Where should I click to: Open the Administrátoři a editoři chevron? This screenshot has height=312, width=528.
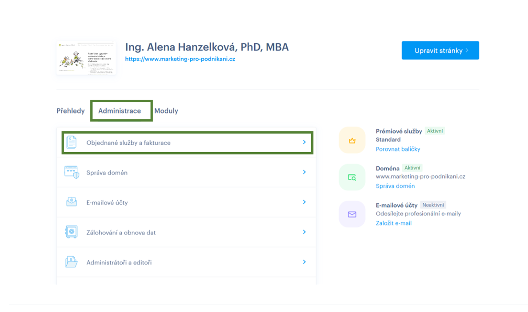[x=304, y=262]
